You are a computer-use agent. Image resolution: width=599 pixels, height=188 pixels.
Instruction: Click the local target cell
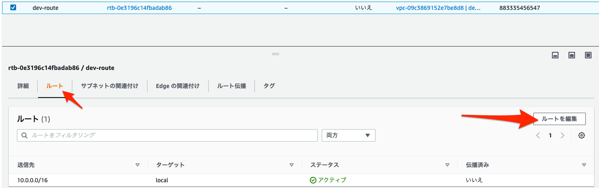(162, 180)
